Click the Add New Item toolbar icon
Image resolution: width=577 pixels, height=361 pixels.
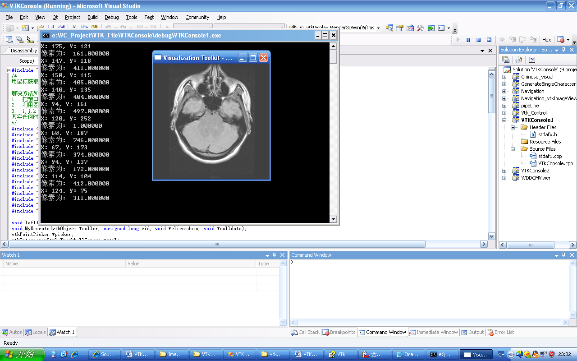[25, 28]
